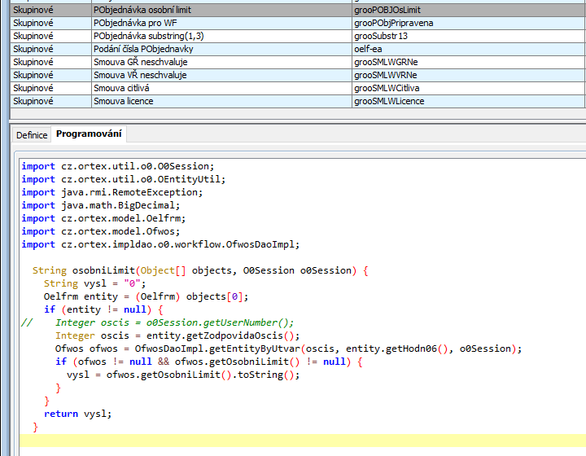
Task: Select the "Smouva VŘ neschvaluje" row
Action: (x=139, y=75)
